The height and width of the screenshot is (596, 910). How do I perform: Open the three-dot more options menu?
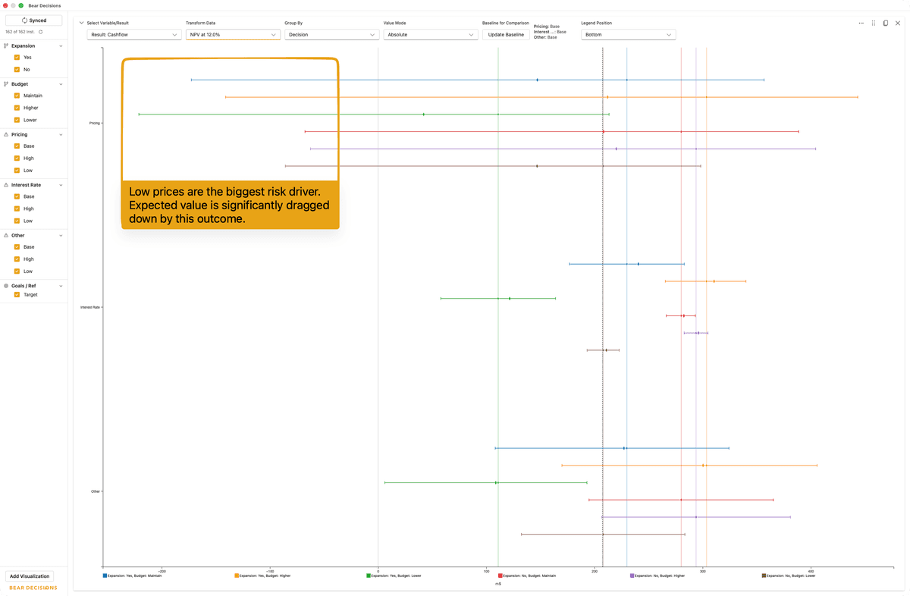point(861,23)
